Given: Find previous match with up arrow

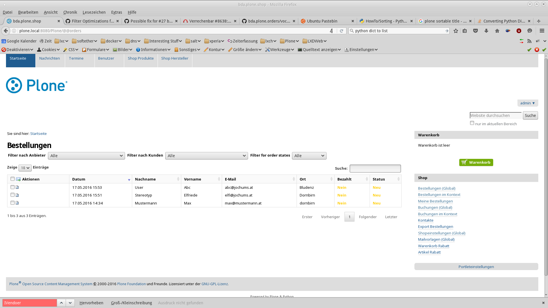Looking at the screenshot, I should click(x=61, y=303).
